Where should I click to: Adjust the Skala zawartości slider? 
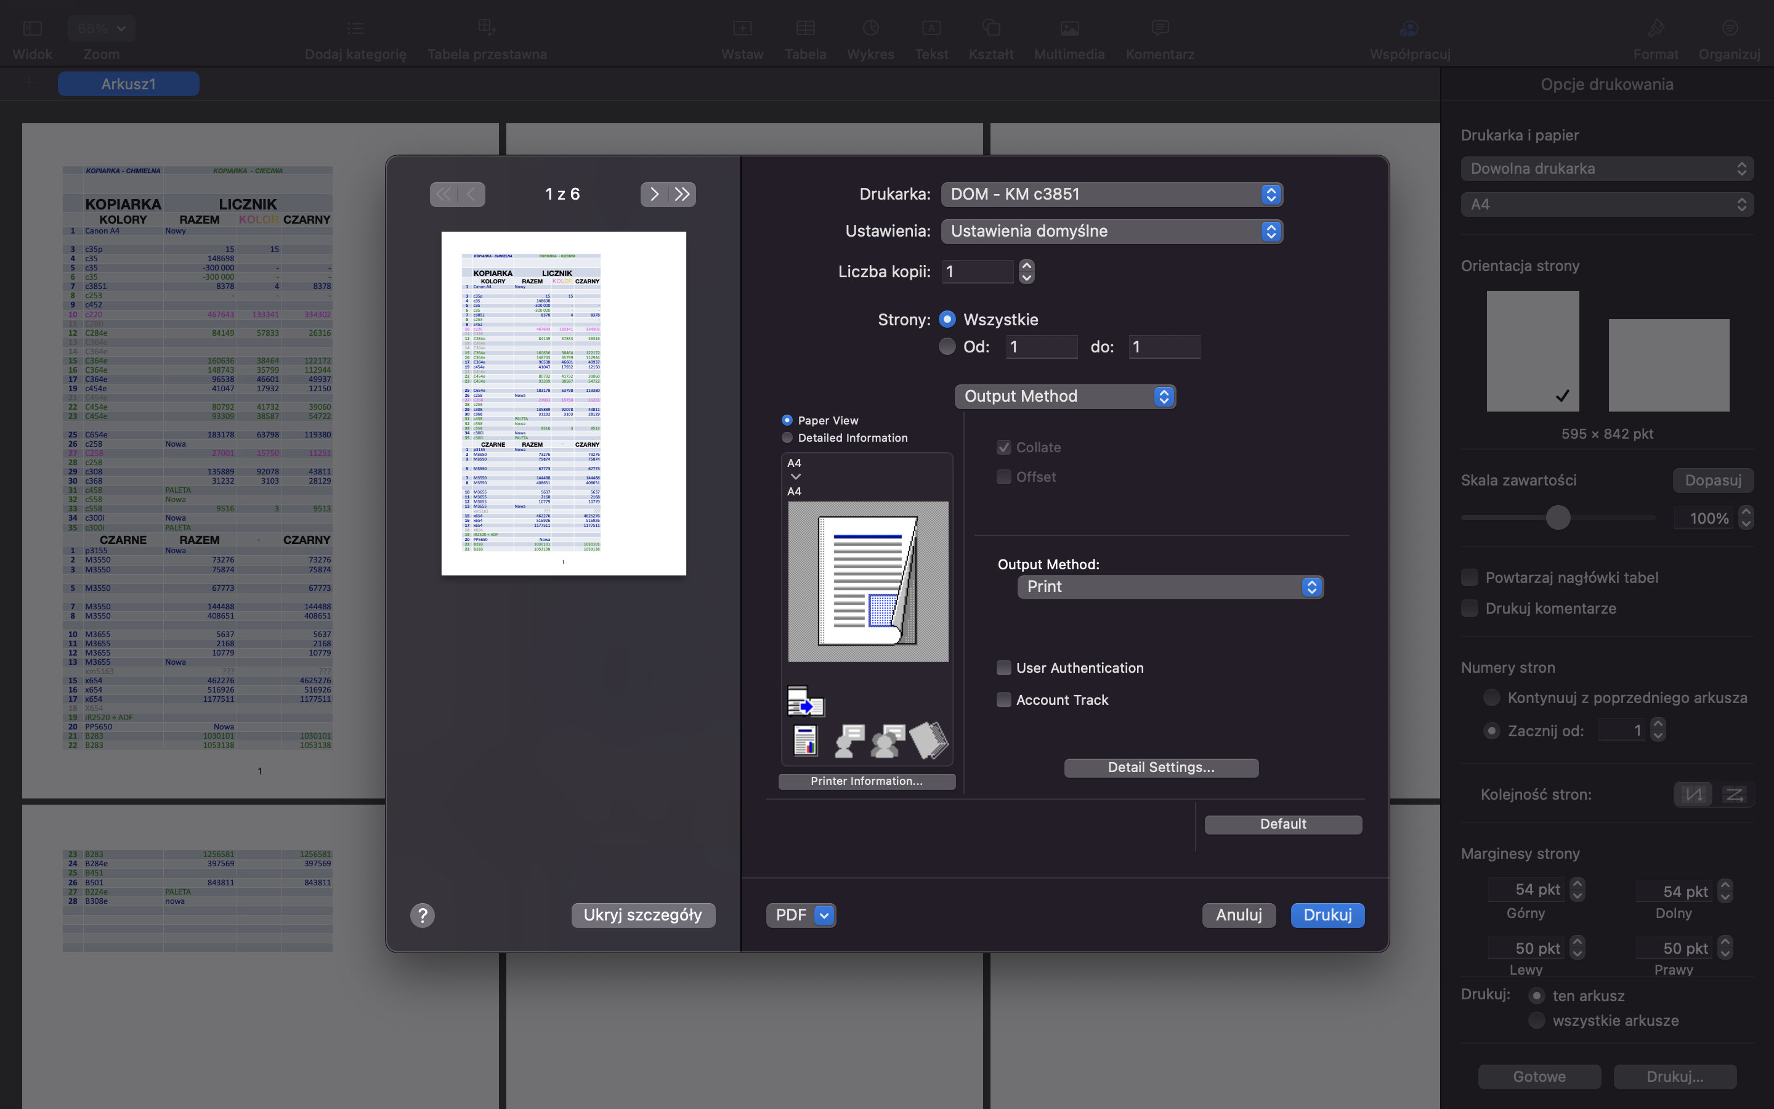[1558, 518]
